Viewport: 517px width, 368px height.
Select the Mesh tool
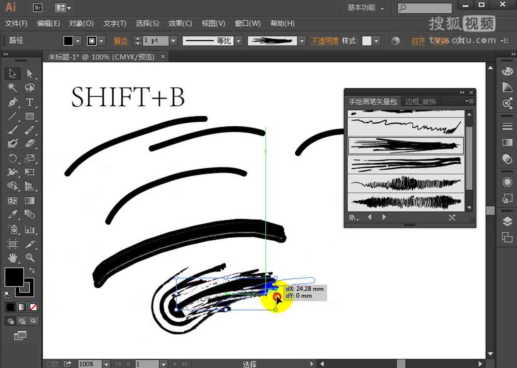click(x=13, y=200)
